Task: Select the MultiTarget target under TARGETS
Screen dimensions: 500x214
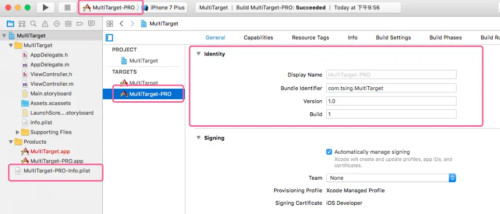Action: (143, 83)
